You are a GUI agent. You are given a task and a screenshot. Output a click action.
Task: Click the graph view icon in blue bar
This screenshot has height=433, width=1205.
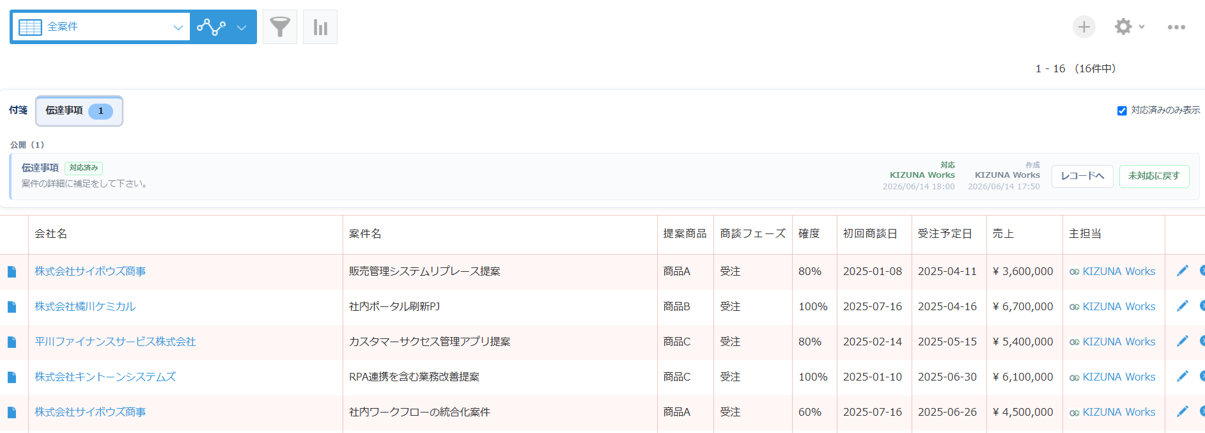click(x=211, y=27)
